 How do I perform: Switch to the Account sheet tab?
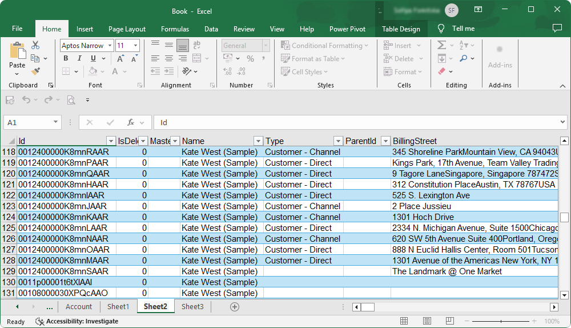(x=79, y=306)
